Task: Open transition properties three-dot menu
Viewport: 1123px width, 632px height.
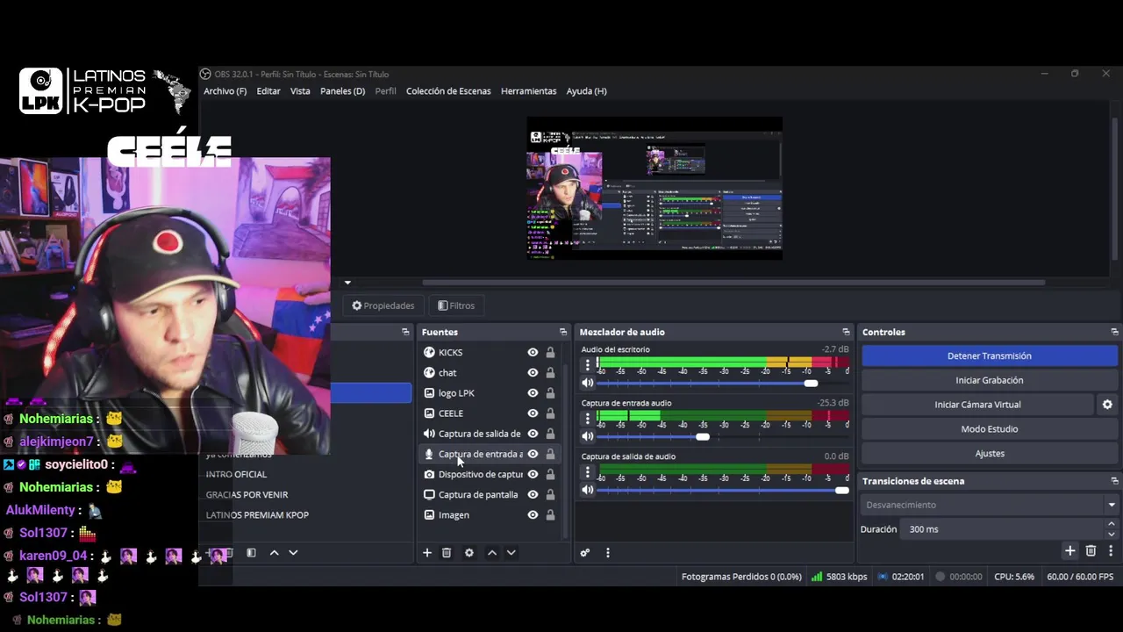Action: point(1111,551)
